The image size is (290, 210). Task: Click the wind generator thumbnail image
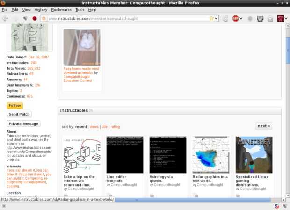click(82, 47)
